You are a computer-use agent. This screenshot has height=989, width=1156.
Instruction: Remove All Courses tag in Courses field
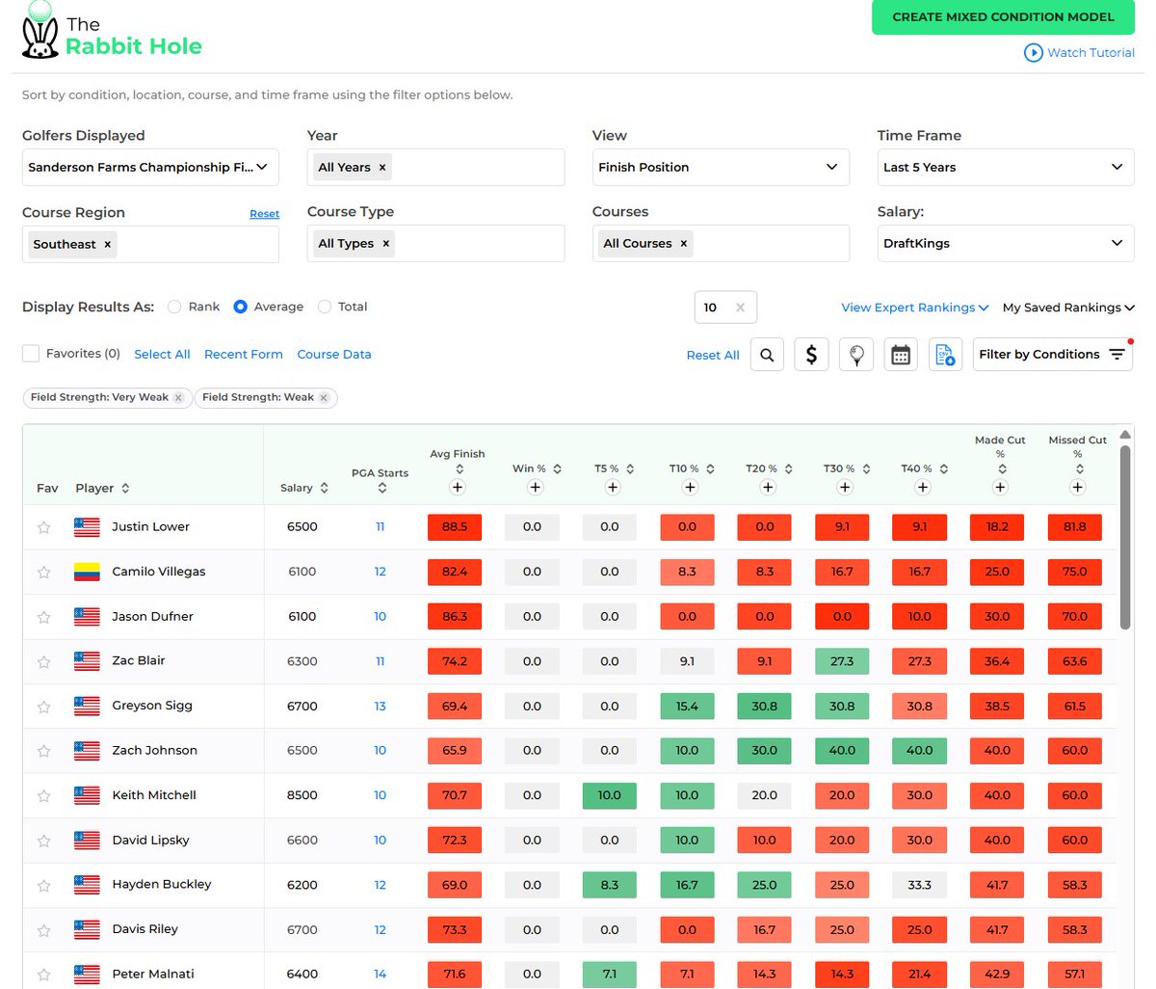[684, 244]
